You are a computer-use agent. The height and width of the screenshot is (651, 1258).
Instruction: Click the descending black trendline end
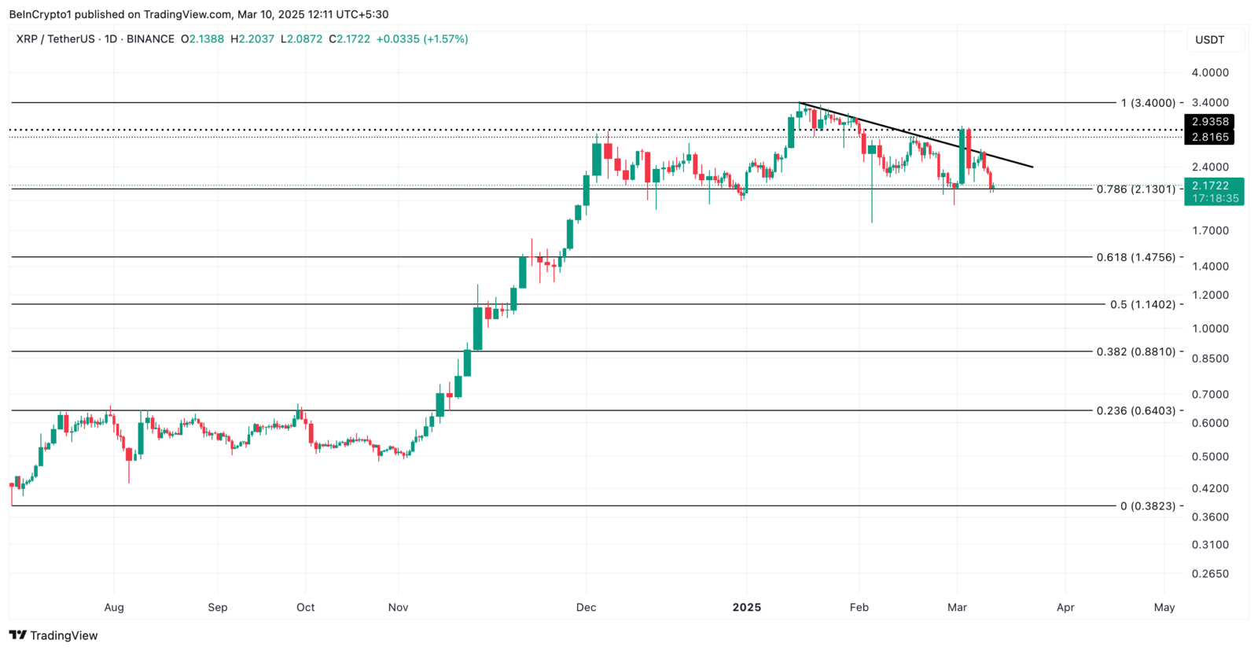point(1031,167)
